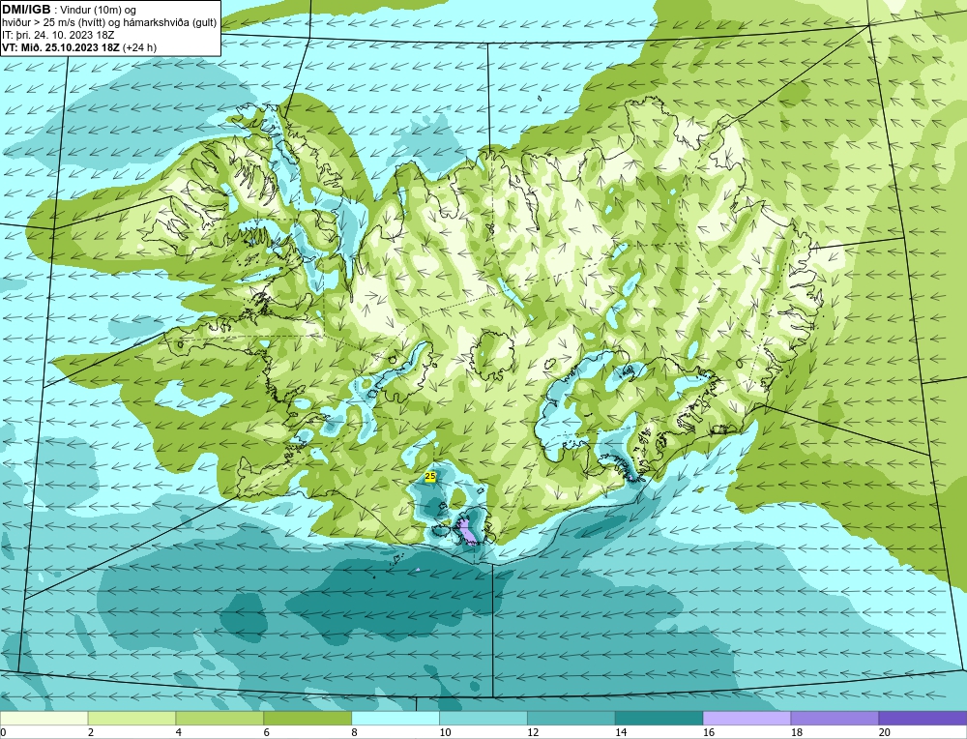
Task: Click the 8–10 m/s pale cyan swatch
Action: (x=396, y=719)
